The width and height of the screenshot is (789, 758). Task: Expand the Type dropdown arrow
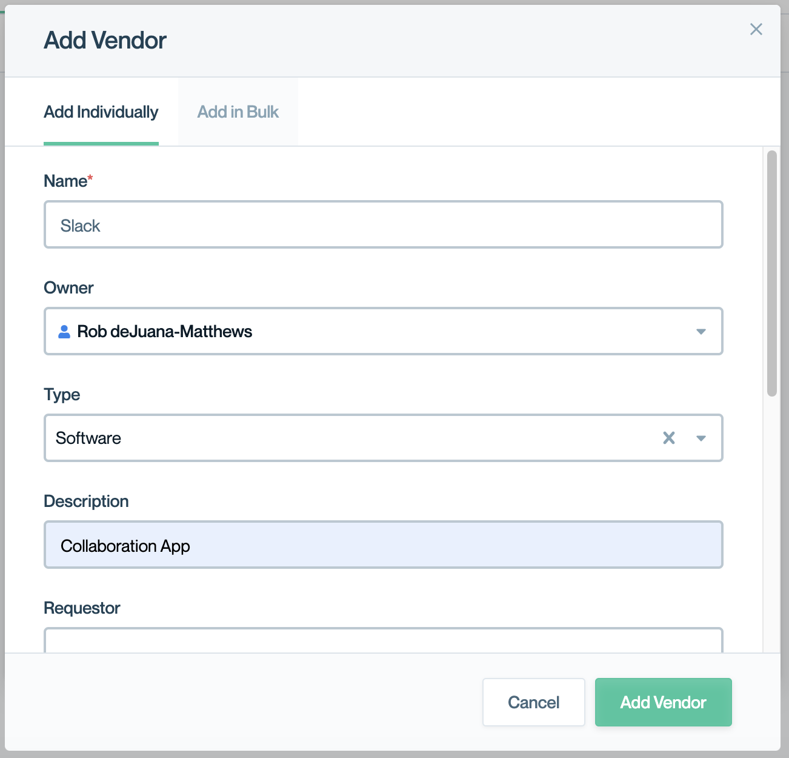tap(701, 438)
